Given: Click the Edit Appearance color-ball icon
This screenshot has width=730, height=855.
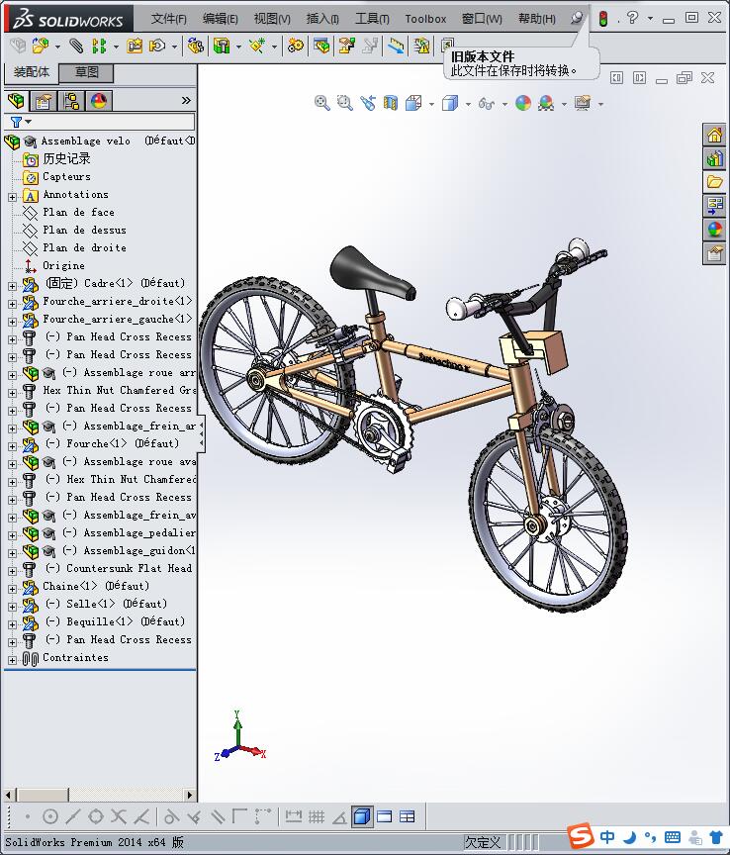Looking at the screenshot, I should point(523,103).
